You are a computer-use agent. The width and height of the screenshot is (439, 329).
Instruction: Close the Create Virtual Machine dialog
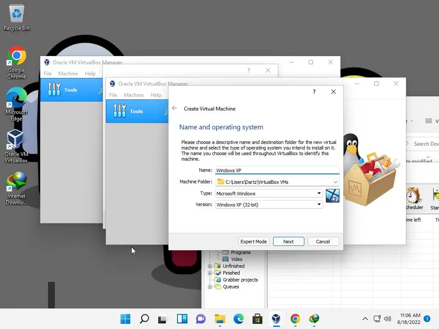[333, 92]
